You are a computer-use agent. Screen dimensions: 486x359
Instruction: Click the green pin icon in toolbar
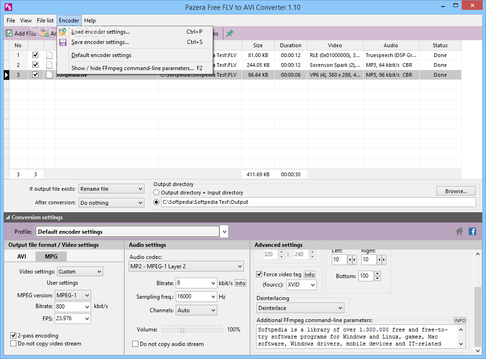coord(229,33)
